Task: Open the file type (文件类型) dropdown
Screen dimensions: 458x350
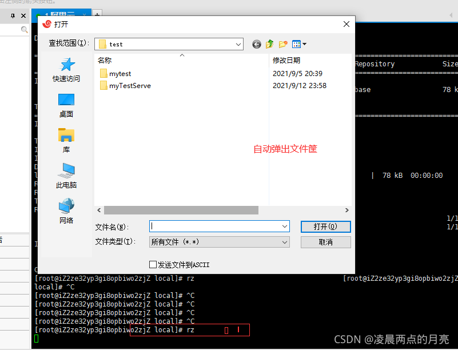Action: point(220,242)
